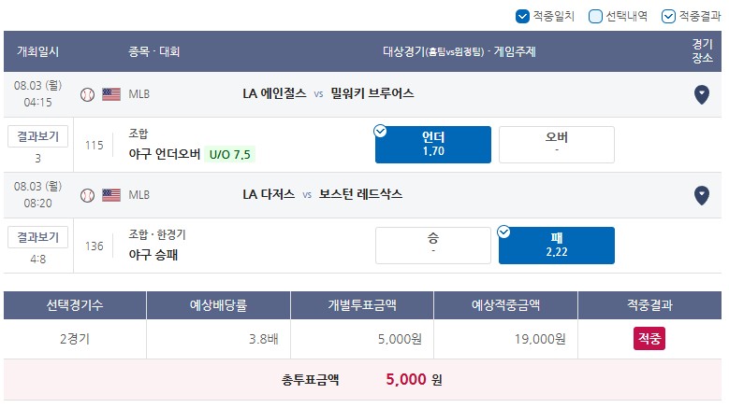Click the 밀워키 브루어스 team name

tap(372, 93)
